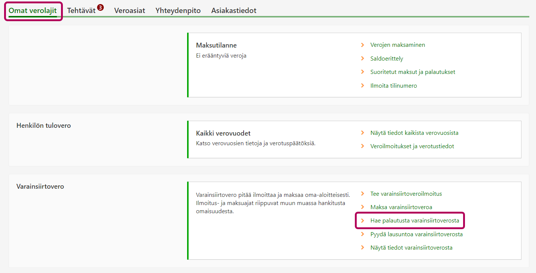This screenshot has height=273, width=536.
Task: Open Hae palautusta varainsiirtoverosta
Action: (x=415, y=221)
